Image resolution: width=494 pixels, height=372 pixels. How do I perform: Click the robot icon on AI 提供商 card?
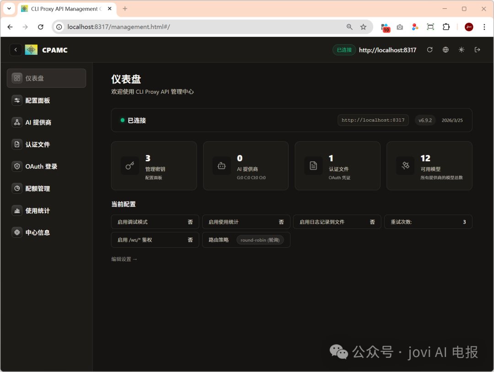tap(222, 165)
